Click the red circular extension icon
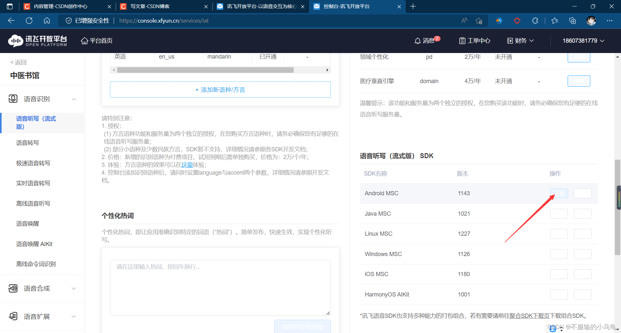Image resolution: width=621 pixels, height=333 pixels. (x=517, y=21)
